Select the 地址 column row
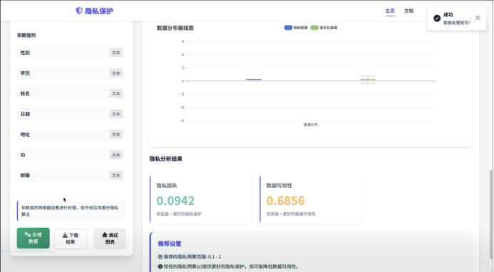The width and height of the screenshot is (494, 272). pos(71,135)
